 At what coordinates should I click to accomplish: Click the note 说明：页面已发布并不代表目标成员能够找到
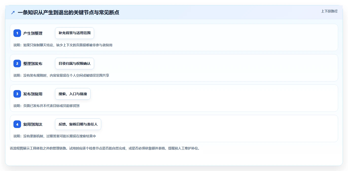(46, 106)
